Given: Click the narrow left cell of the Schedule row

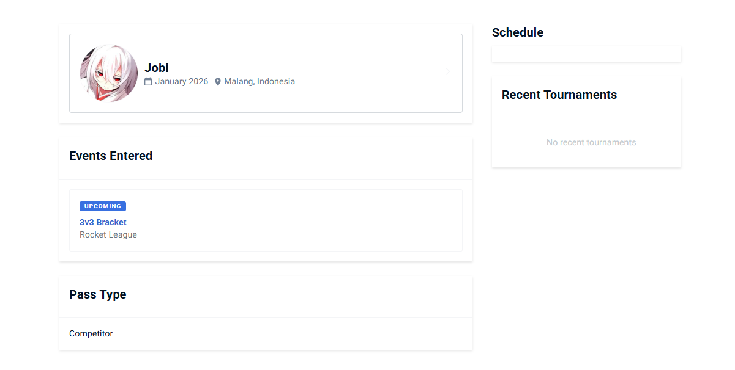Looking at the screenshot, I should [x=507, y=54].
